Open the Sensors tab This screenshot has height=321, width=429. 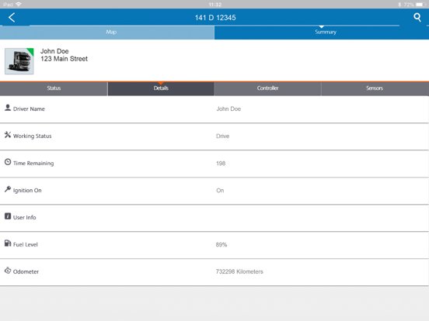coord(375,88)
